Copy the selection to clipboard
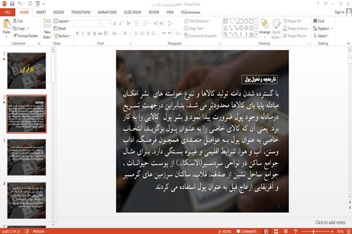 [19, 29]
